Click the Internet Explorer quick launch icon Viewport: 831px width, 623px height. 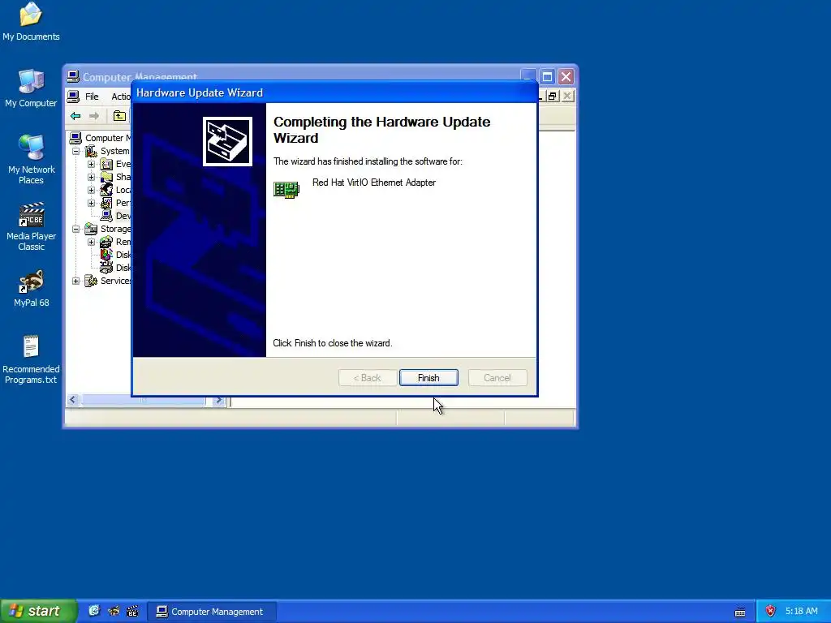(x=94, y=612)
